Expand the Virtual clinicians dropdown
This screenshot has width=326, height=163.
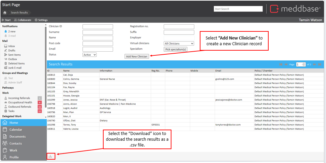click(x=179, y=44)
